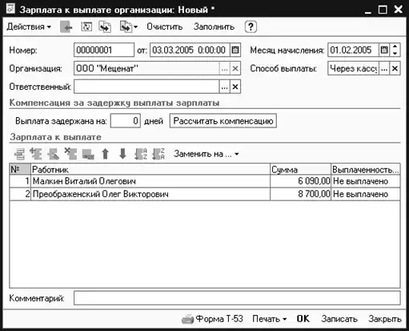
Task: Click the Выплаченность column header
Action: [x=366, y=169]
